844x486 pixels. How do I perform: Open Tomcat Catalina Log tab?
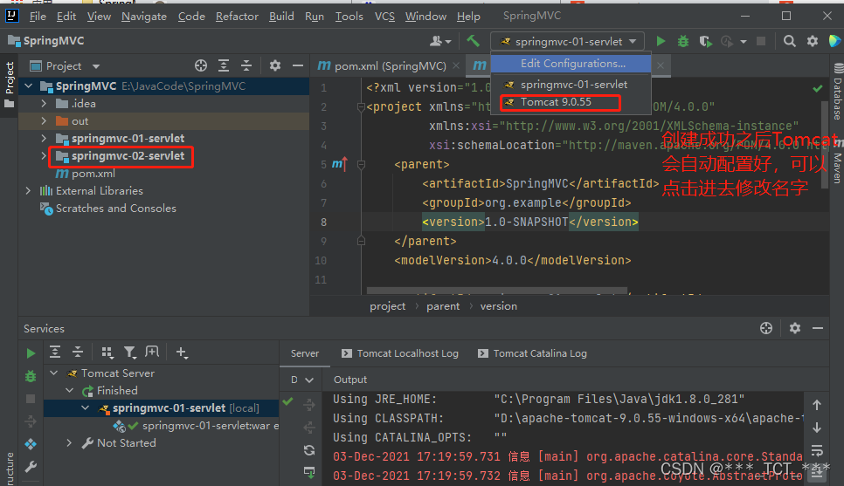pyautogui.click(x=533, y=353)
